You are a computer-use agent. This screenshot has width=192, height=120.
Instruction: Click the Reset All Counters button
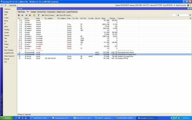[x=64, y=15]
